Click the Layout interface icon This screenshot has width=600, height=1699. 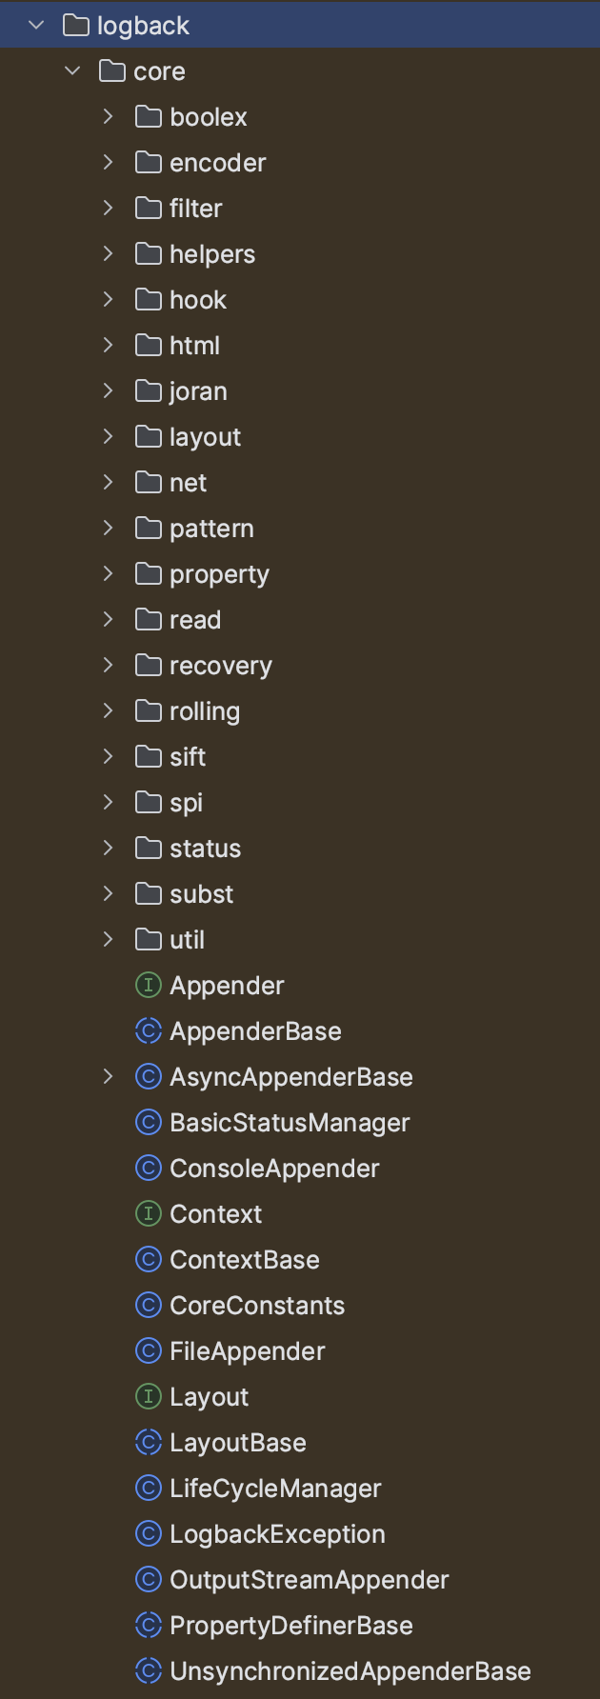pyautogui.click(x=149, y=1396)
